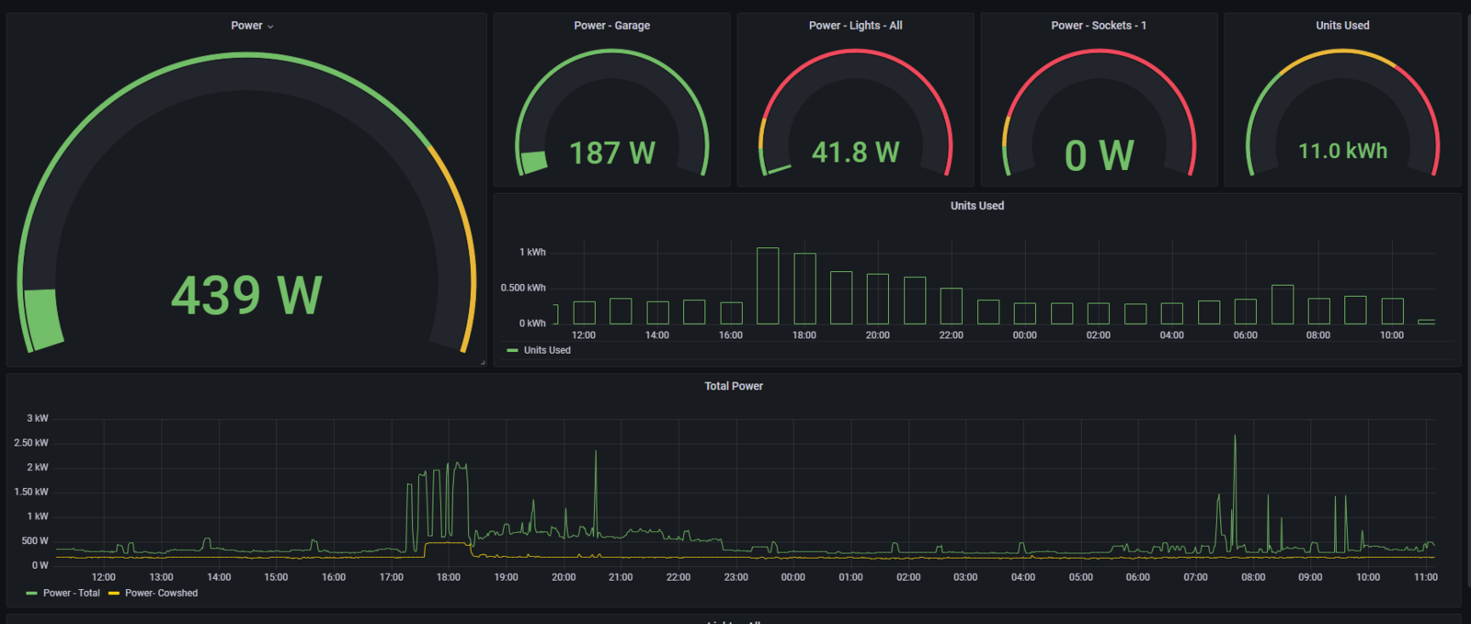This screenshot has width=1471, height=624.
Task: Click the Power - Sockets - 1 panel title
Action: [1098, 26]
